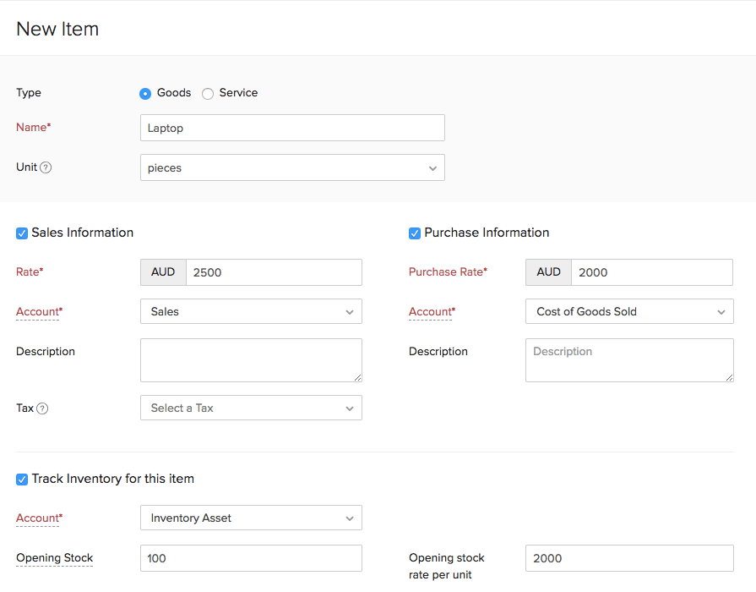This screenshot has width=756, height=592.
Task: Toggle Track Inventory for this item checkbox
Action: (22, 480)
